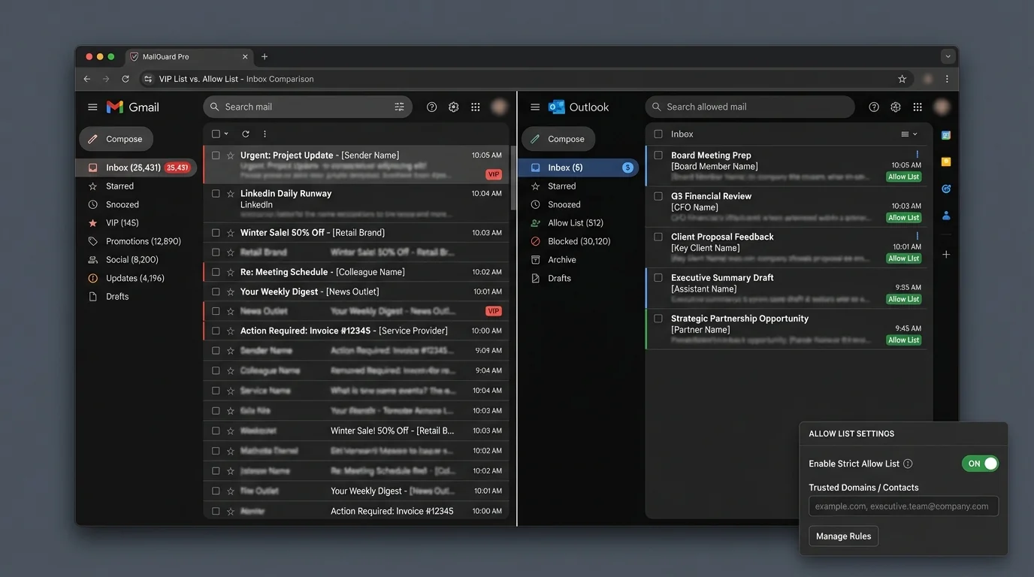Open Gmail's Google apps grid icon
Image resolution: width=1034 pixels, height=577 pixels.
(476, 107)
